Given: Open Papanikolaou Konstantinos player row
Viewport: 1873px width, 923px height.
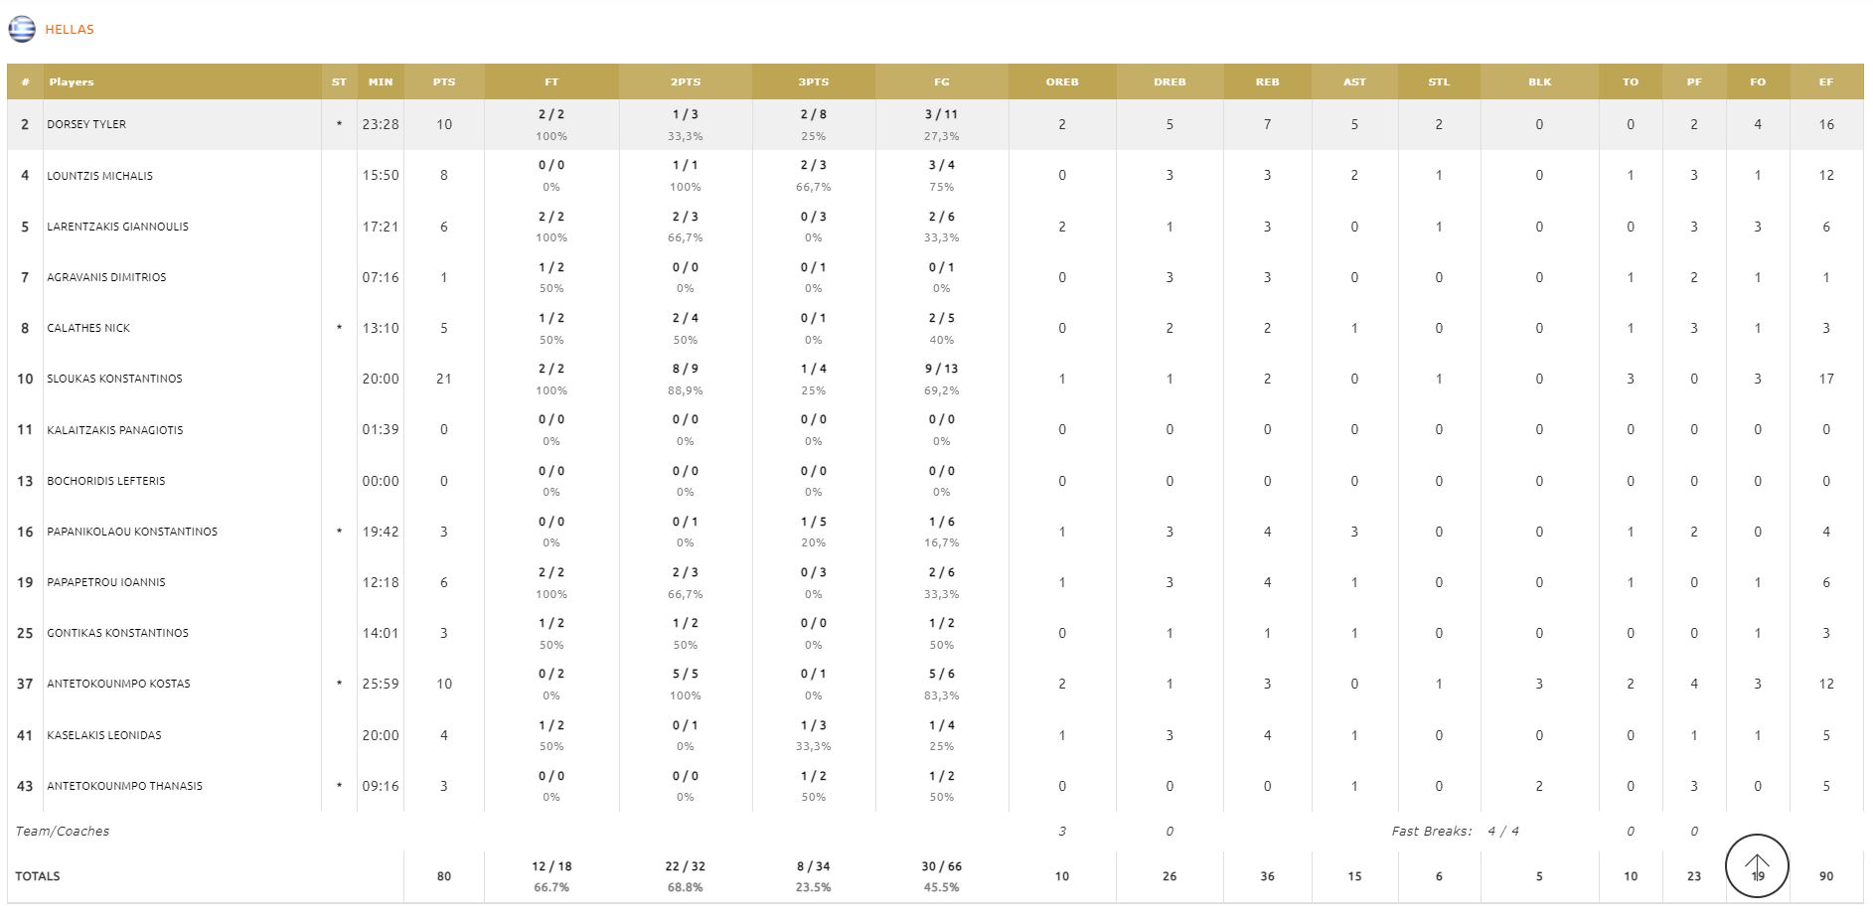Looking at the screenshot, I should 132,532.
